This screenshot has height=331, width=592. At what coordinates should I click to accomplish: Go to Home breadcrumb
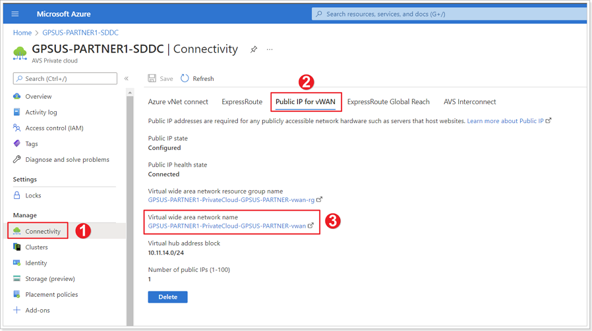22,33
